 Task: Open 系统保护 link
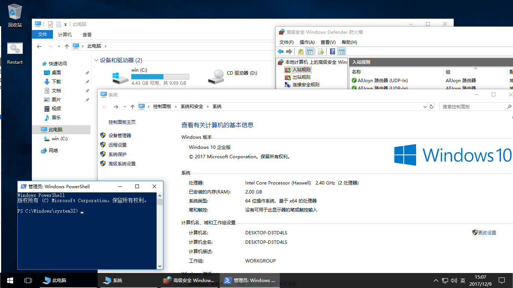tap(118, 154)
